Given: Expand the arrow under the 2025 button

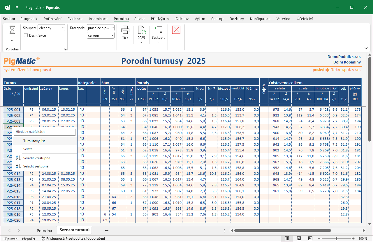Looking at the screenshot, I should [141, 42].
